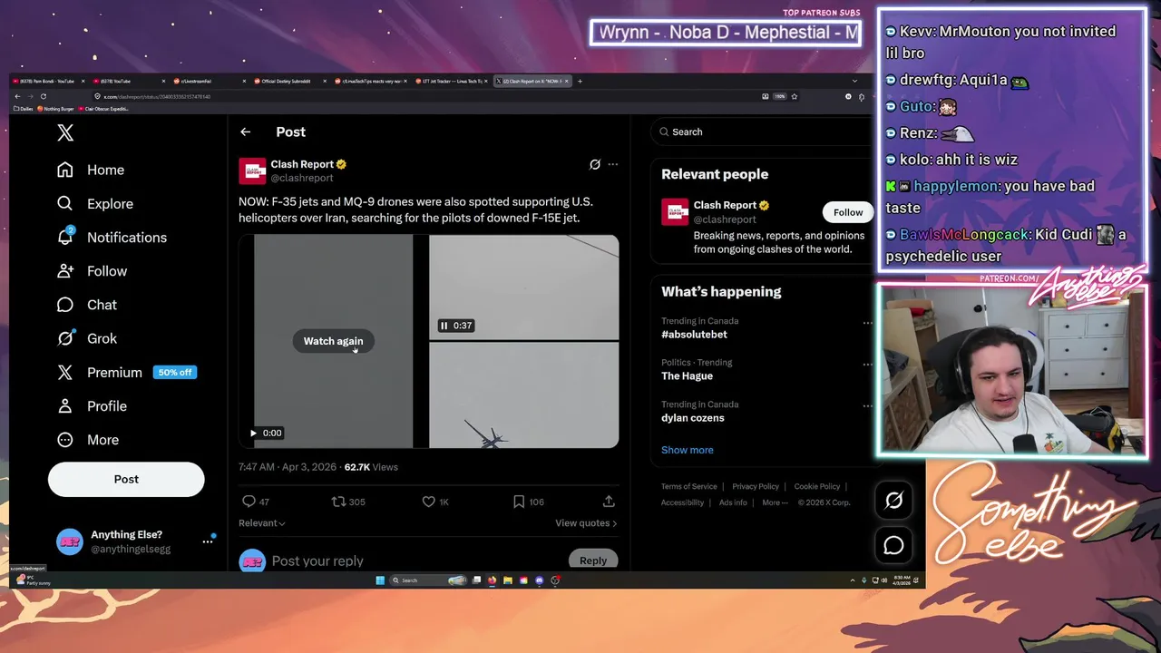Open floating Grok button
This screenshot has width=1161, height=653.
click(x=893, y=500)
